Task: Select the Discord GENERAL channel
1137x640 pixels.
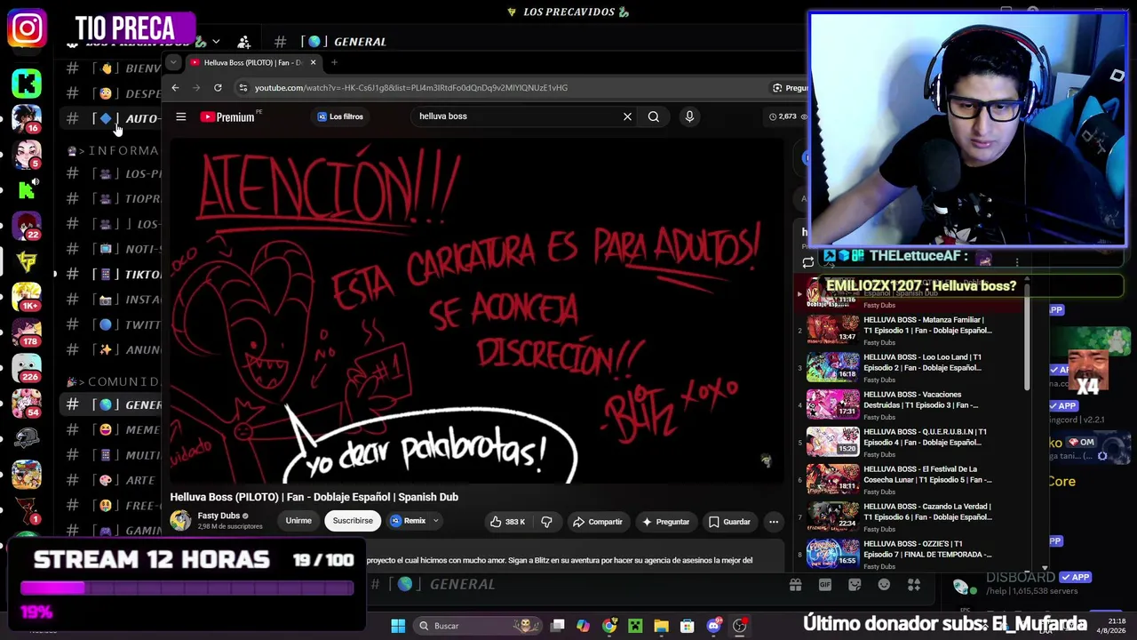Action: pos(111,404)
